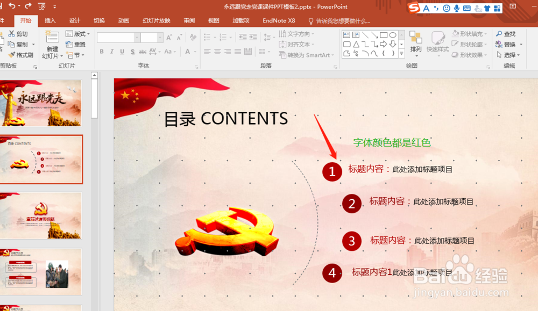Viewport: 538px width, 311px height.
Task: Click Convert to SmartArt button
Action: [x=307, y=55]
